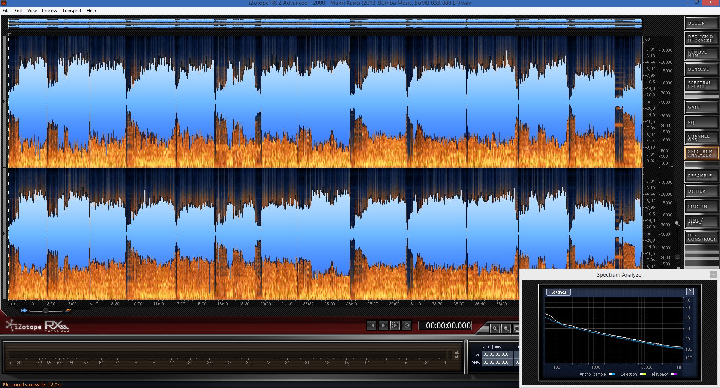The height and width of the screenshot is (388, 720).
Task: Adjust the waveform/spectrogram blend slider
Action: click(46, 310)
